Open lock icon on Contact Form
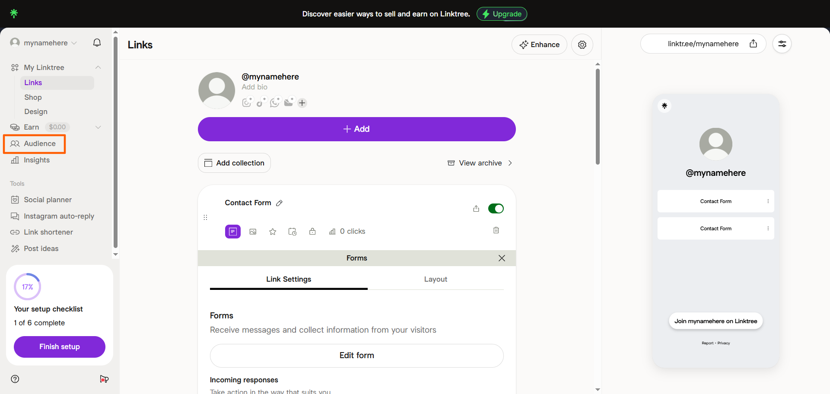 [x=312, y=232]
